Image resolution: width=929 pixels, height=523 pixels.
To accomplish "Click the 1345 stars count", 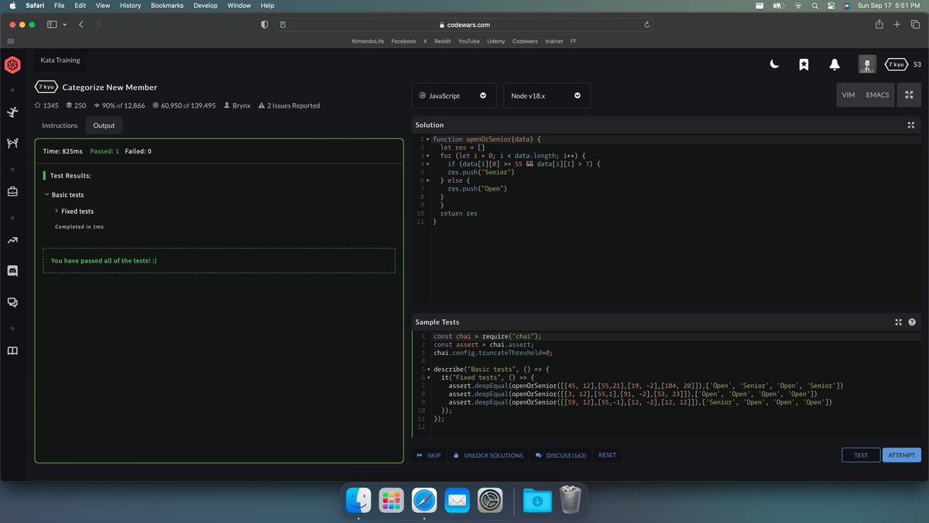I will click(47, 105).
